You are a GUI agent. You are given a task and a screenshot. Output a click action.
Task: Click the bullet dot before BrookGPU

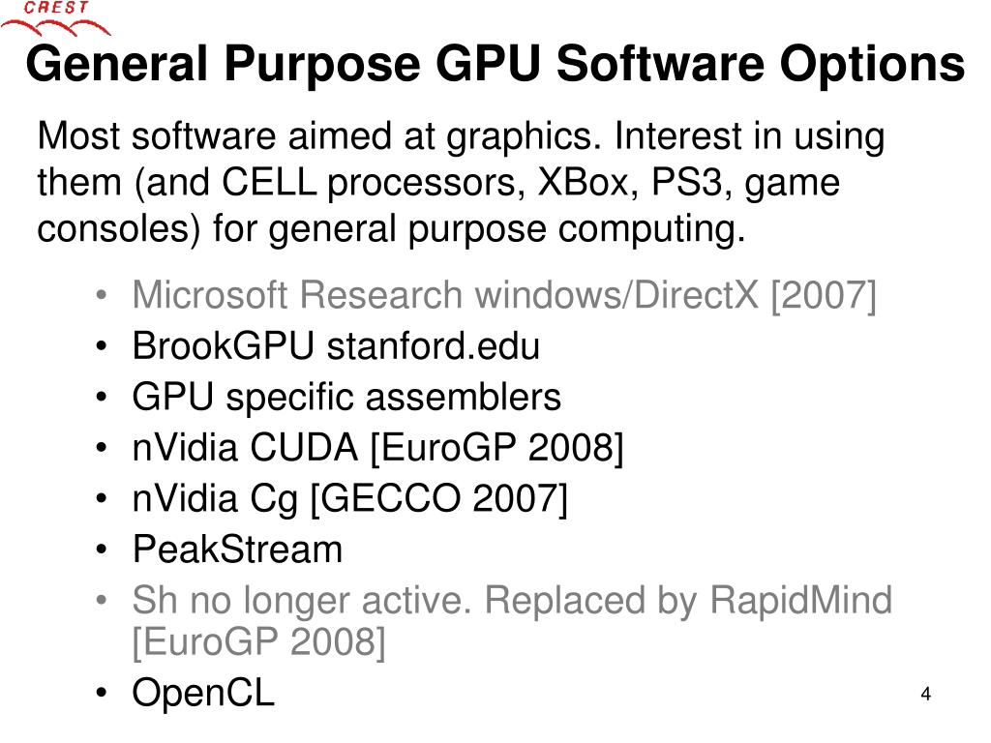point(102,346)
